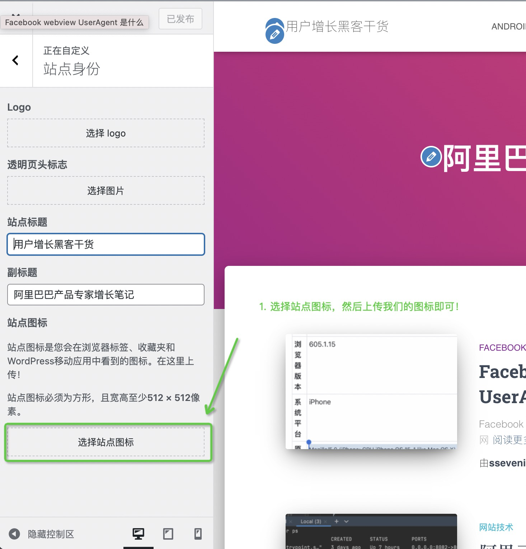
Task: Click the hero heading edit pencil shortcut
Action: [431, 157]
